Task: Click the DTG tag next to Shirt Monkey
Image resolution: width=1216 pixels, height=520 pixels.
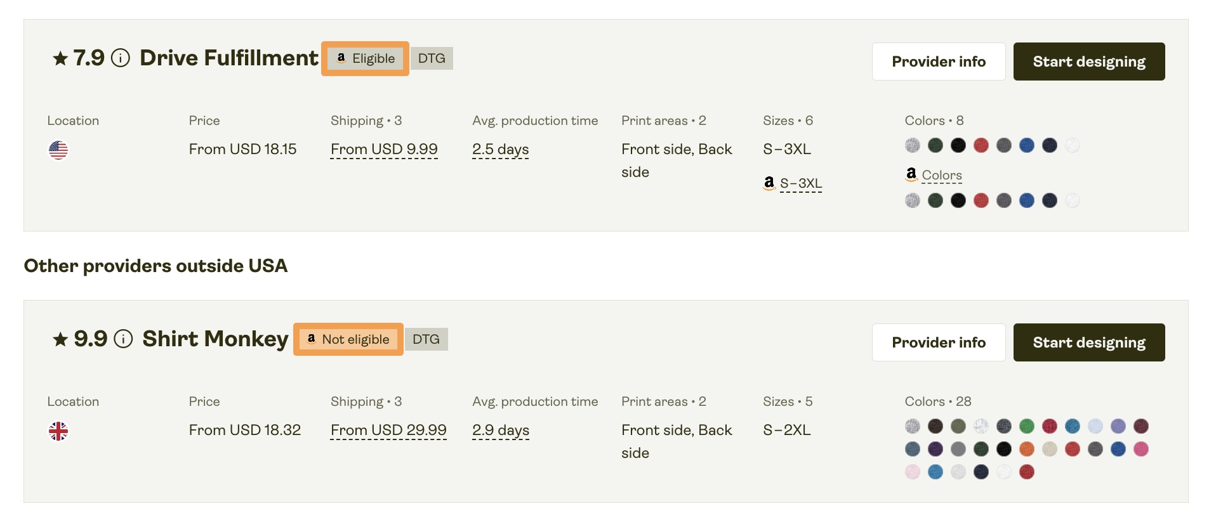Action: 426,339
